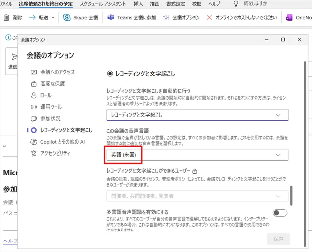Open the ヘルプ ribbon tab
312x252 pixels.
(x=214, y=4)
